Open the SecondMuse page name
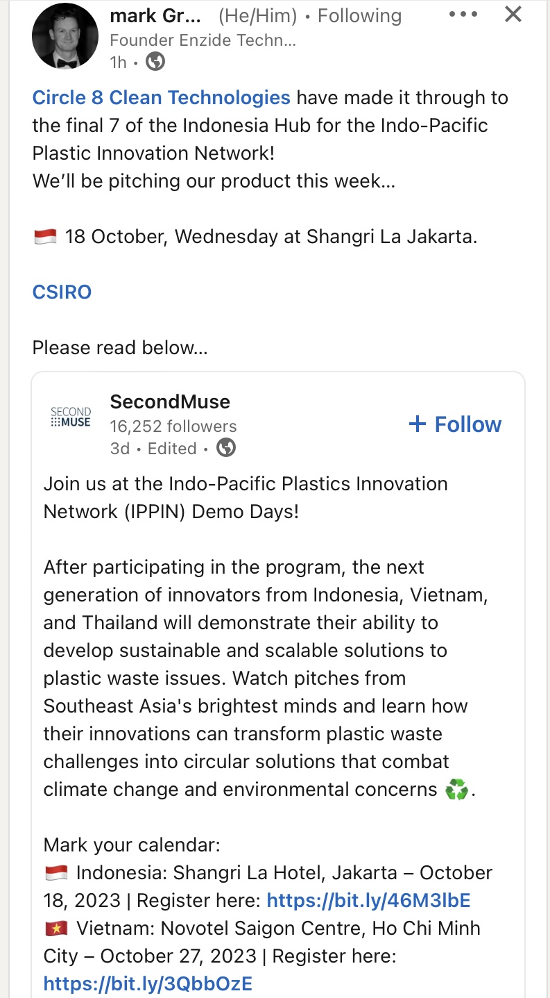 (170, 401)
